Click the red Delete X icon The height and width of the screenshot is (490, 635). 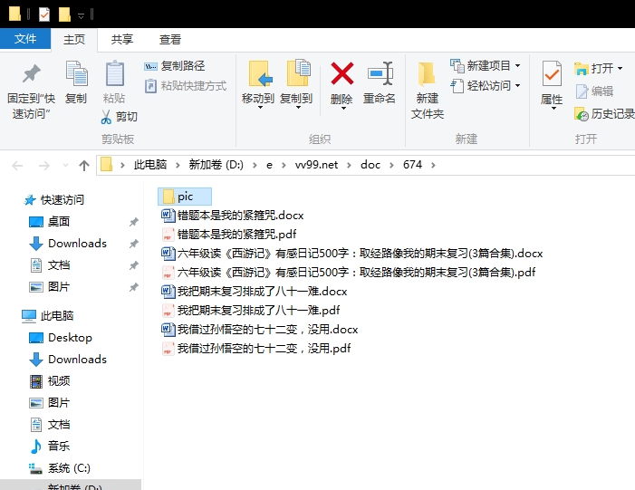[x=342, y=73]
